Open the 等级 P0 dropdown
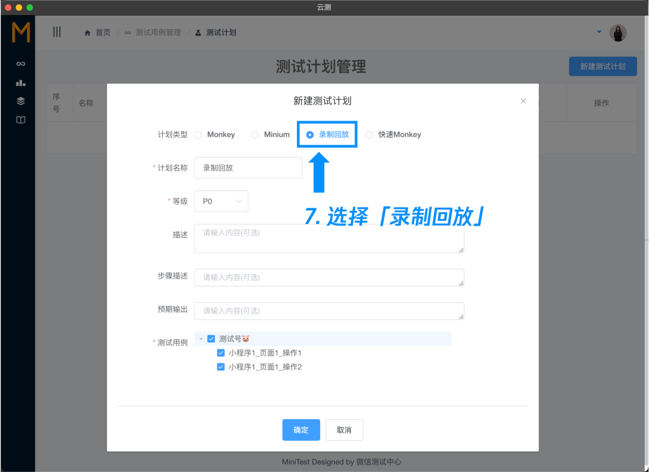Image resolution: width=649 pixels, height=472 pixels. click(x=221, y=201)
